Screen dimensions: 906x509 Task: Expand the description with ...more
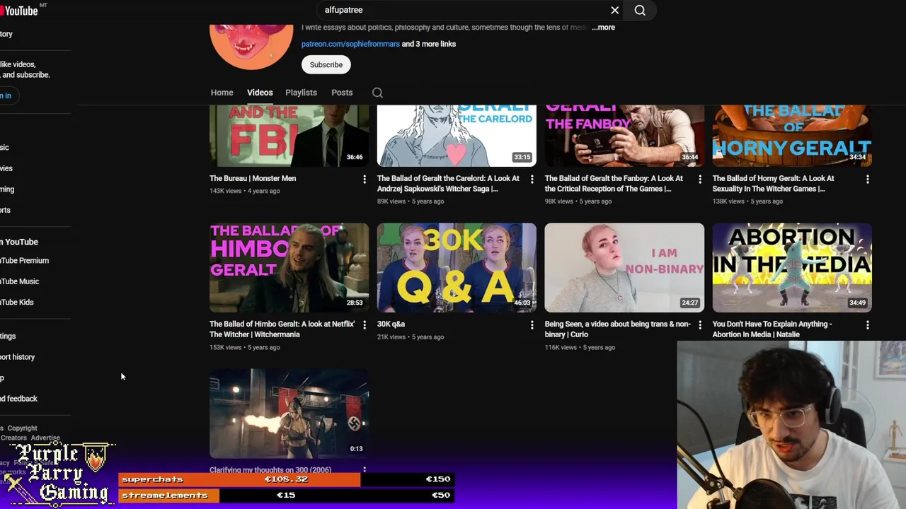pos(603,27)
